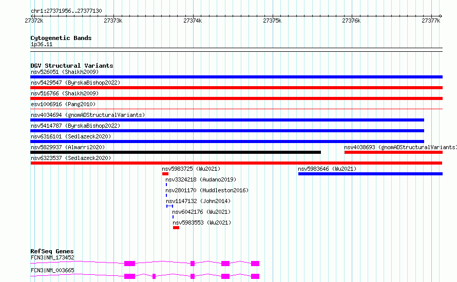Screen dimensions: 457x282
Task: Click the nsv526051 (Shaikh2009) blue variant bar
Action: coord(236,77)
